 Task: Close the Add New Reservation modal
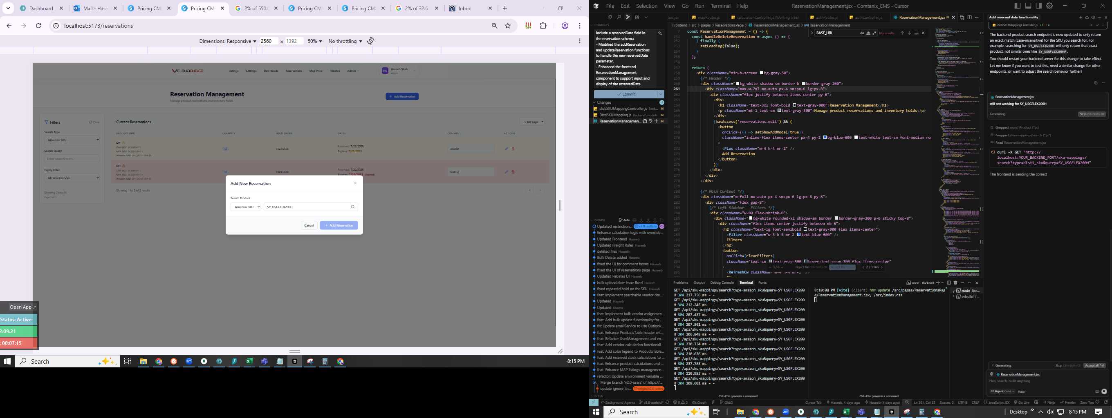[x=355, y=183]
